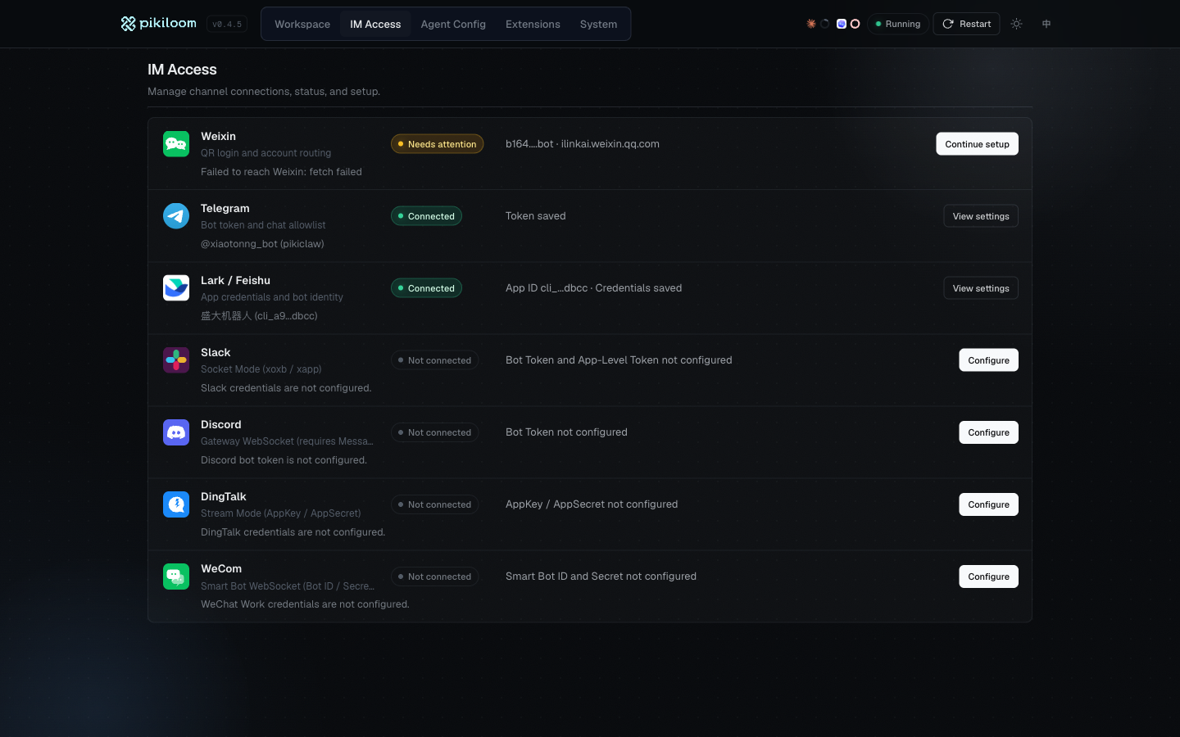
Task: Configure the Discord channel
Action: [x=988, y=432]
